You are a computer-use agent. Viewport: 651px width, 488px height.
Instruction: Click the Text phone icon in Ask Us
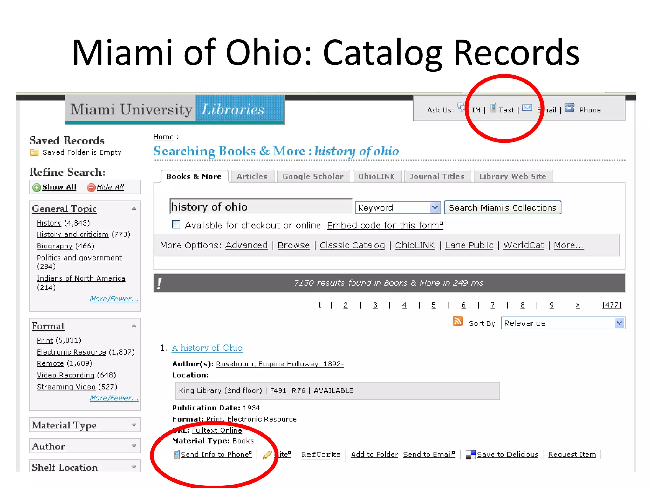click(x=493, y=108)
